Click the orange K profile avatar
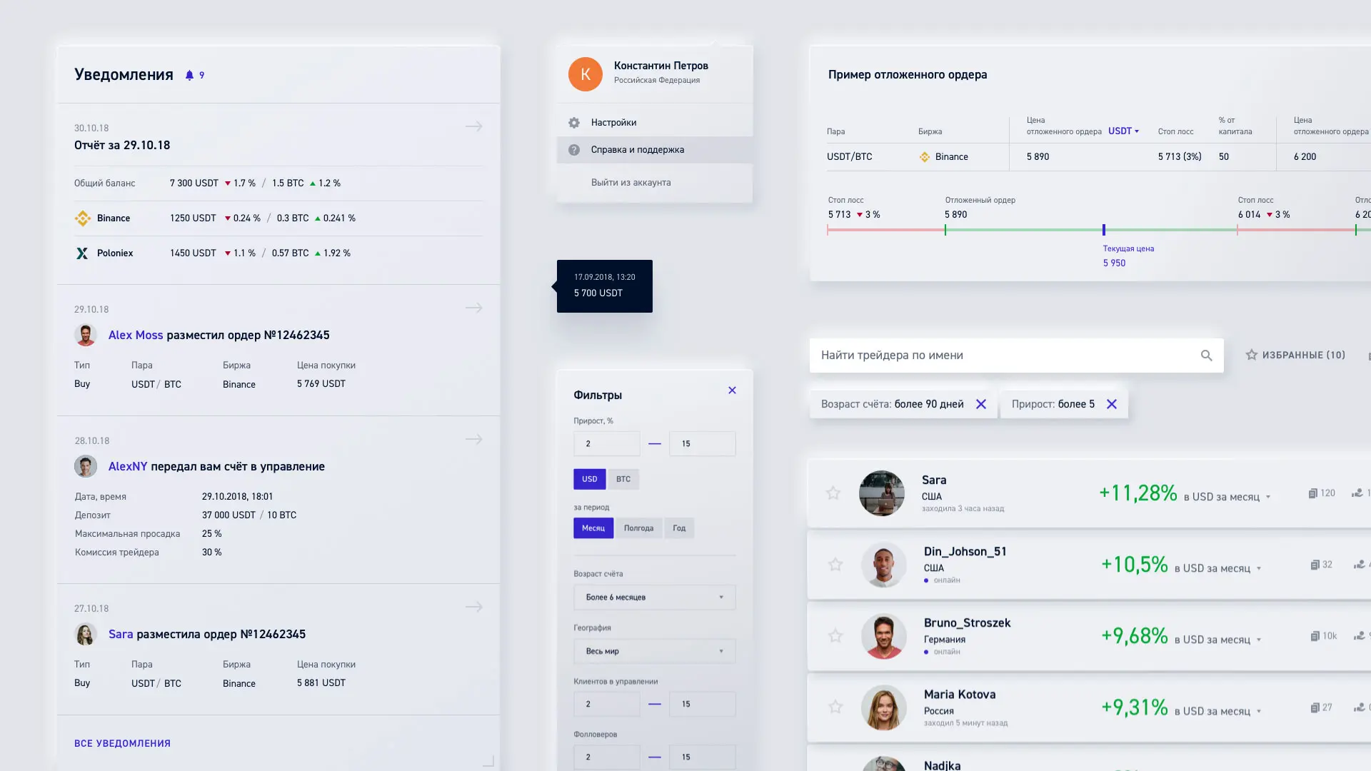Image resolution: width=1371 pixels, height=771 pixels. [x=586, y=74]
